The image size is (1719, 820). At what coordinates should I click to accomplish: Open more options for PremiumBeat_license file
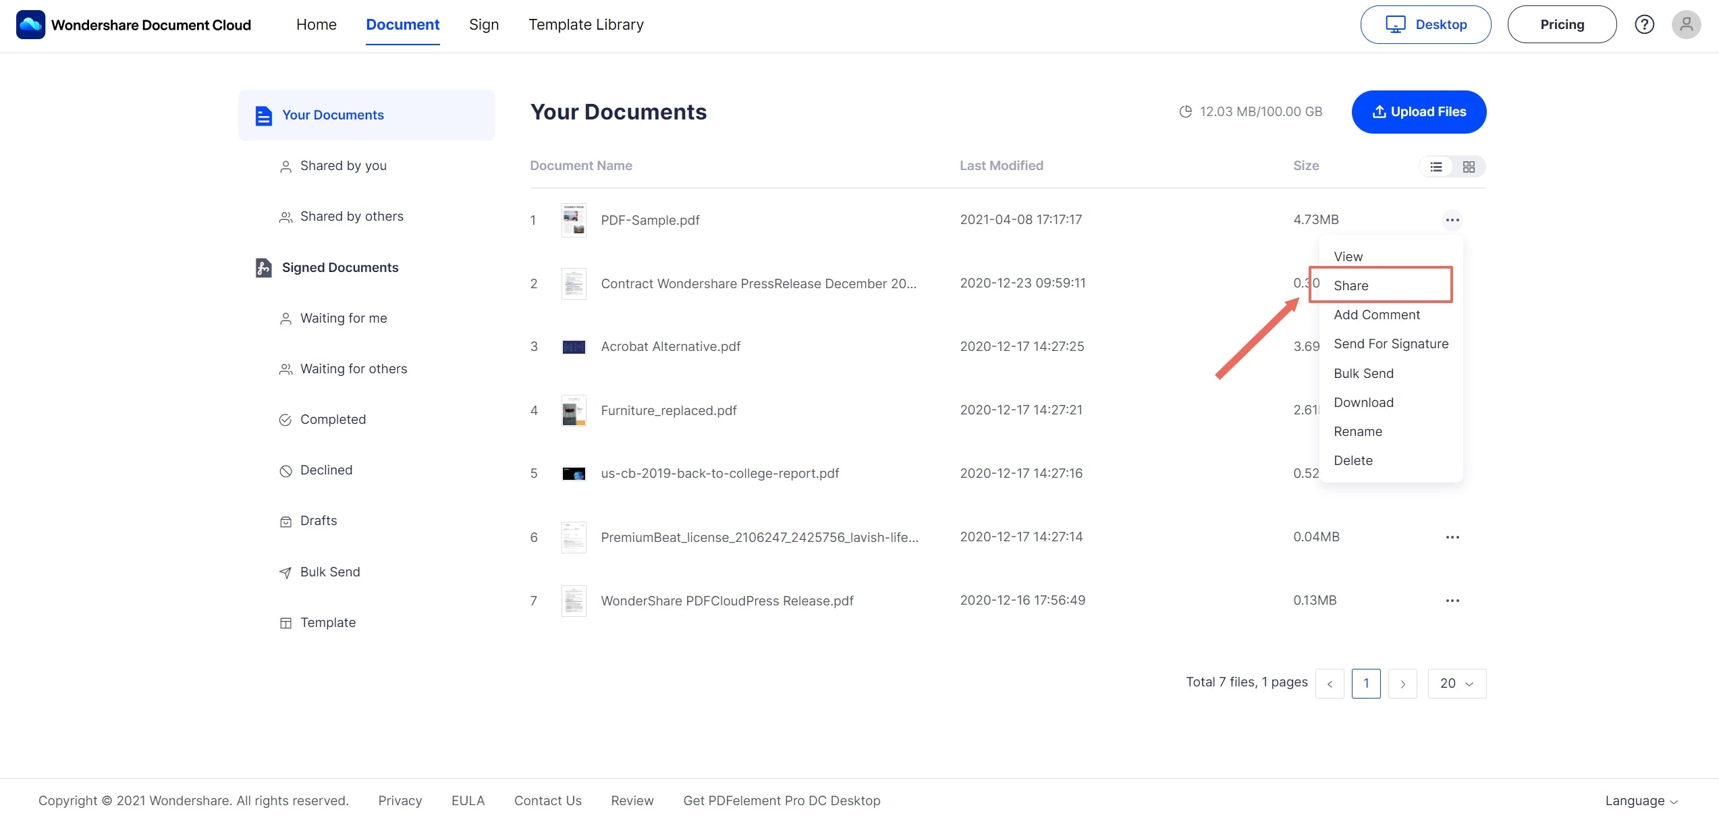[x=1452, y=537]
